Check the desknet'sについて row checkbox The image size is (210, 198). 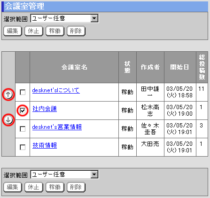(23, 92)
